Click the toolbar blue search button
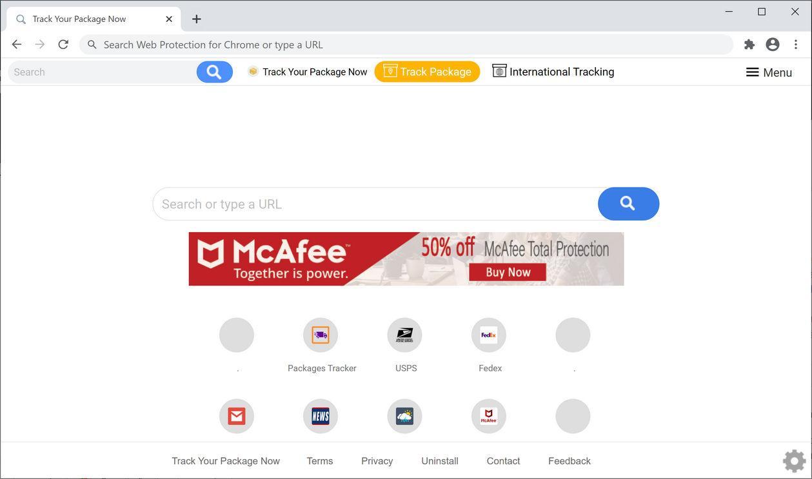The height and width of the screenshot is (479, 812). tap(215, 72)
